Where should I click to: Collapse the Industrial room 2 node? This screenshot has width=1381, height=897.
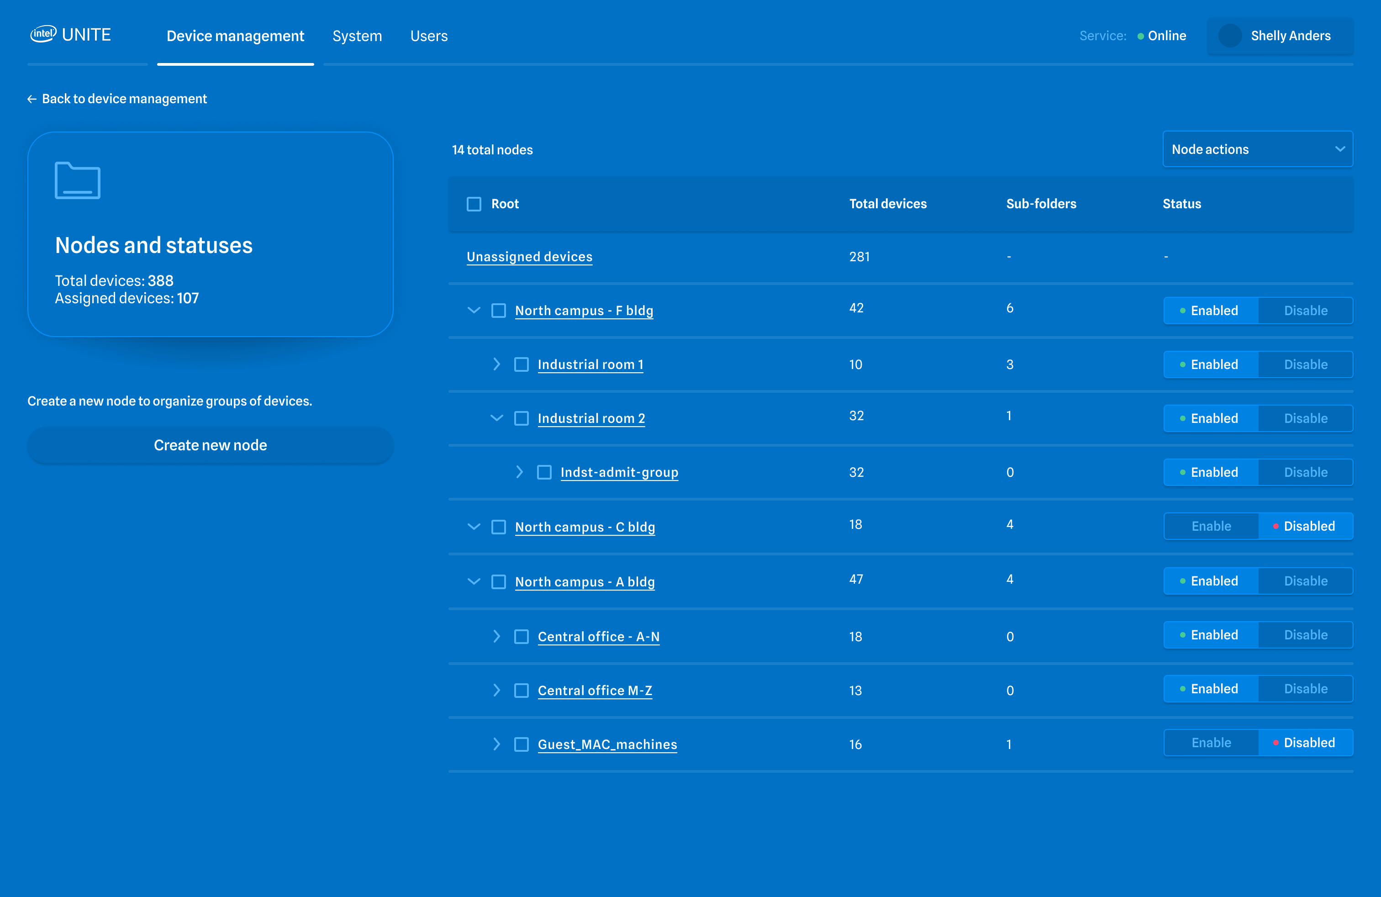[497, 418]
